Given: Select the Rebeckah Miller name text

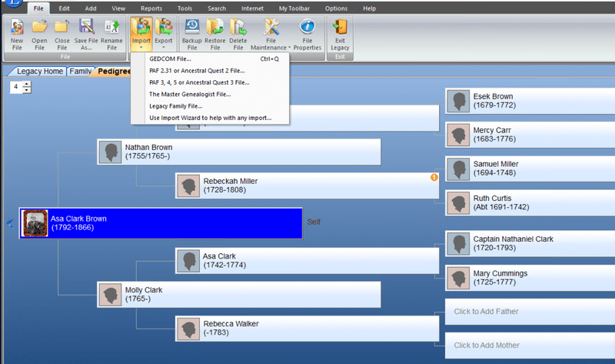Looking at the screenshot, I should [x=230, y=181].
